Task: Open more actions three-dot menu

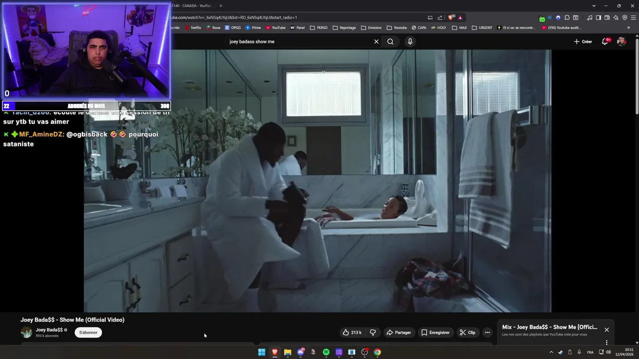Action: coord(487,333)
